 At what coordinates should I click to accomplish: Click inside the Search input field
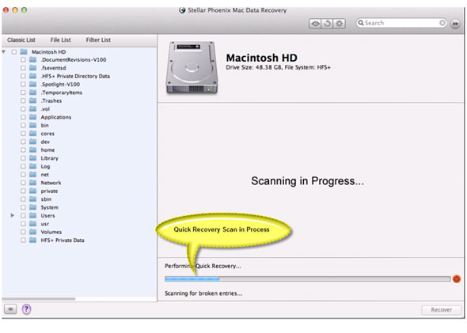tap(401, 23)
